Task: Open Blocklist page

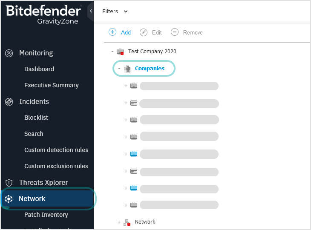Action: click(36, 118)
